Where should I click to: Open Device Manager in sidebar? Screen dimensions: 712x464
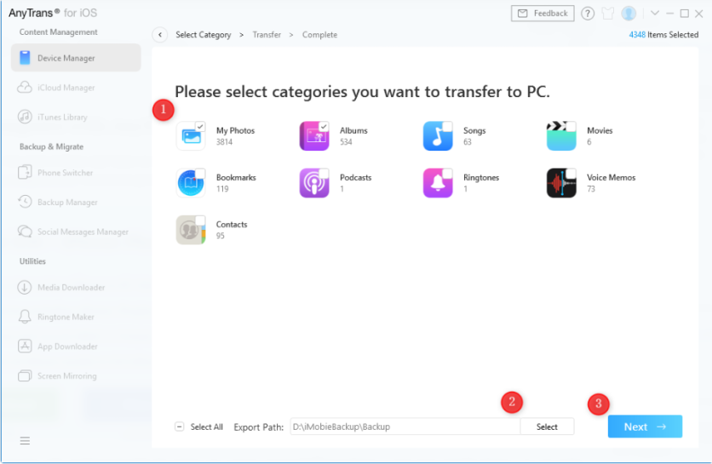point(76,58)
